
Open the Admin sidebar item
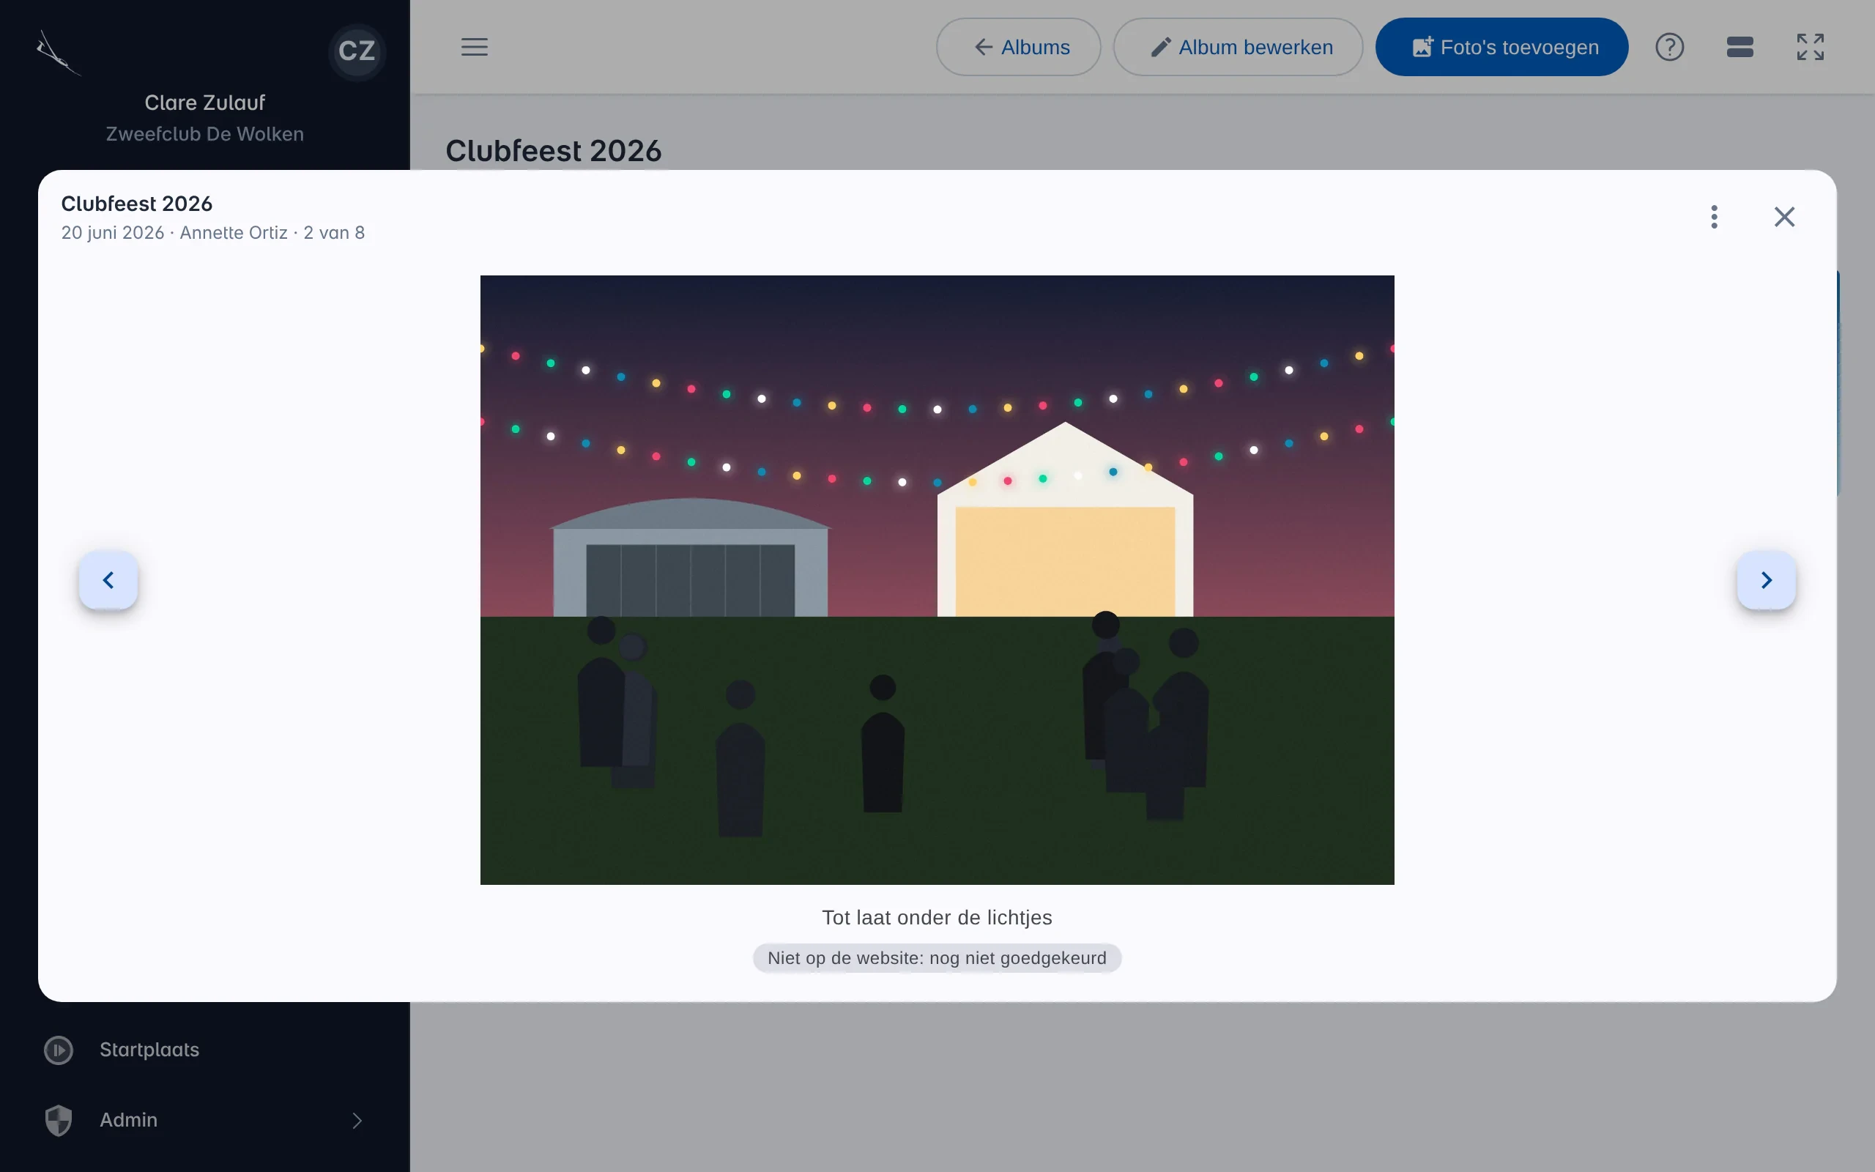204,1120
